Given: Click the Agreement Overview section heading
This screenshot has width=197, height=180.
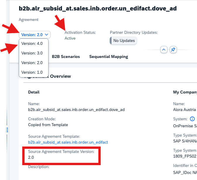Looking at the screenshot, I should pyautogui.click(x=48, y=76).
